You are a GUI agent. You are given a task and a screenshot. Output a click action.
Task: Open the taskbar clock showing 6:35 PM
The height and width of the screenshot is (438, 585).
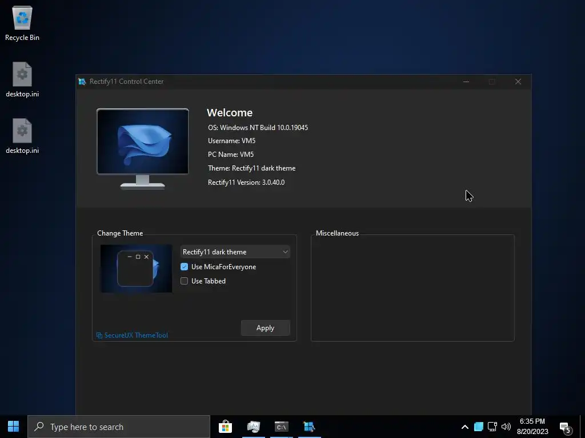532,427
